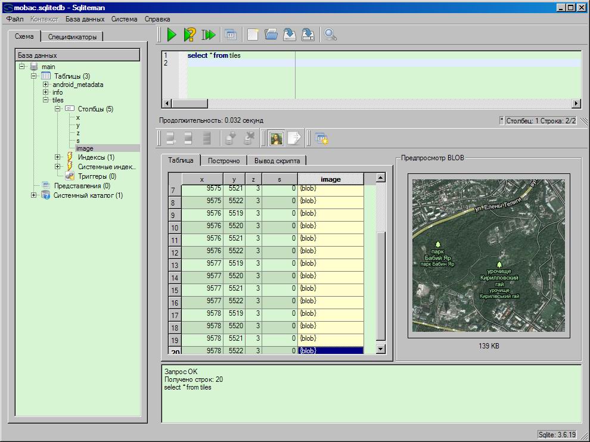The height and width of the screenshot is (442, 590).
Task: Toggle the Mona Lisa BLOB preview button
Action: (276, 138)
